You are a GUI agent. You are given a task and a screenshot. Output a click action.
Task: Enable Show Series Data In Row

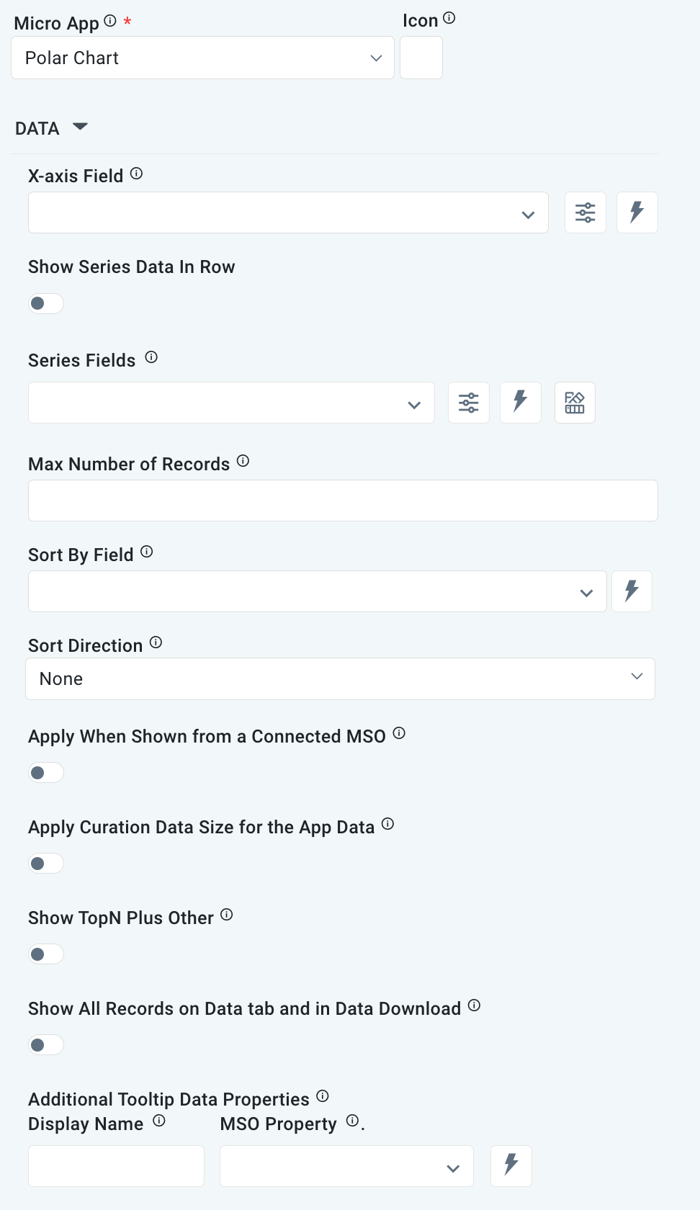(x=45, y=303)
